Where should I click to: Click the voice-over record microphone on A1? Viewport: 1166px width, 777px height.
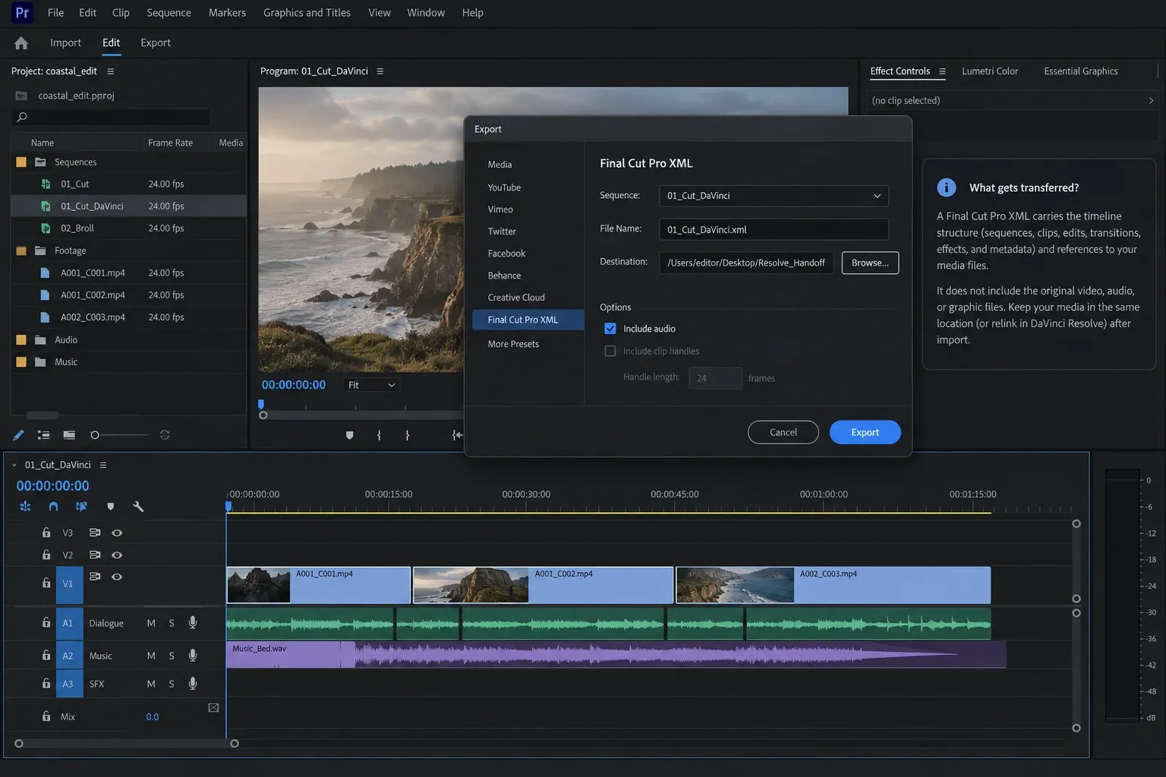tap(193, 622)
